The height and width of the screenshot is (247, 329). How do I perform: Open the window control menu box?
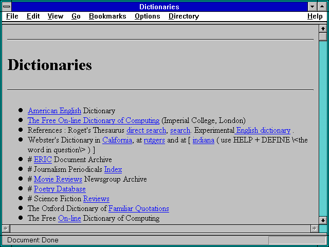click(7, 7)
